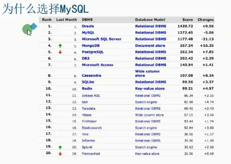This screenshot has width=231, height=164.
Task: Select the DB2 score 202.42
Action: tap(187, 59)
